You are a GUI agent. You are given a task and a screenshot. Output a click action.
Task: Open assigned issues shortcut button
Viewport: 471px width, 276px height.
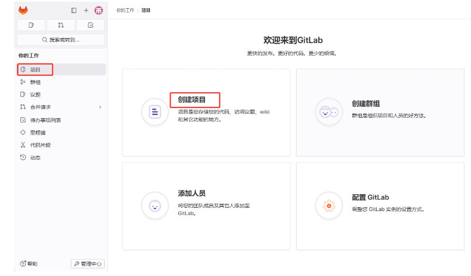(x=31, y=25)
